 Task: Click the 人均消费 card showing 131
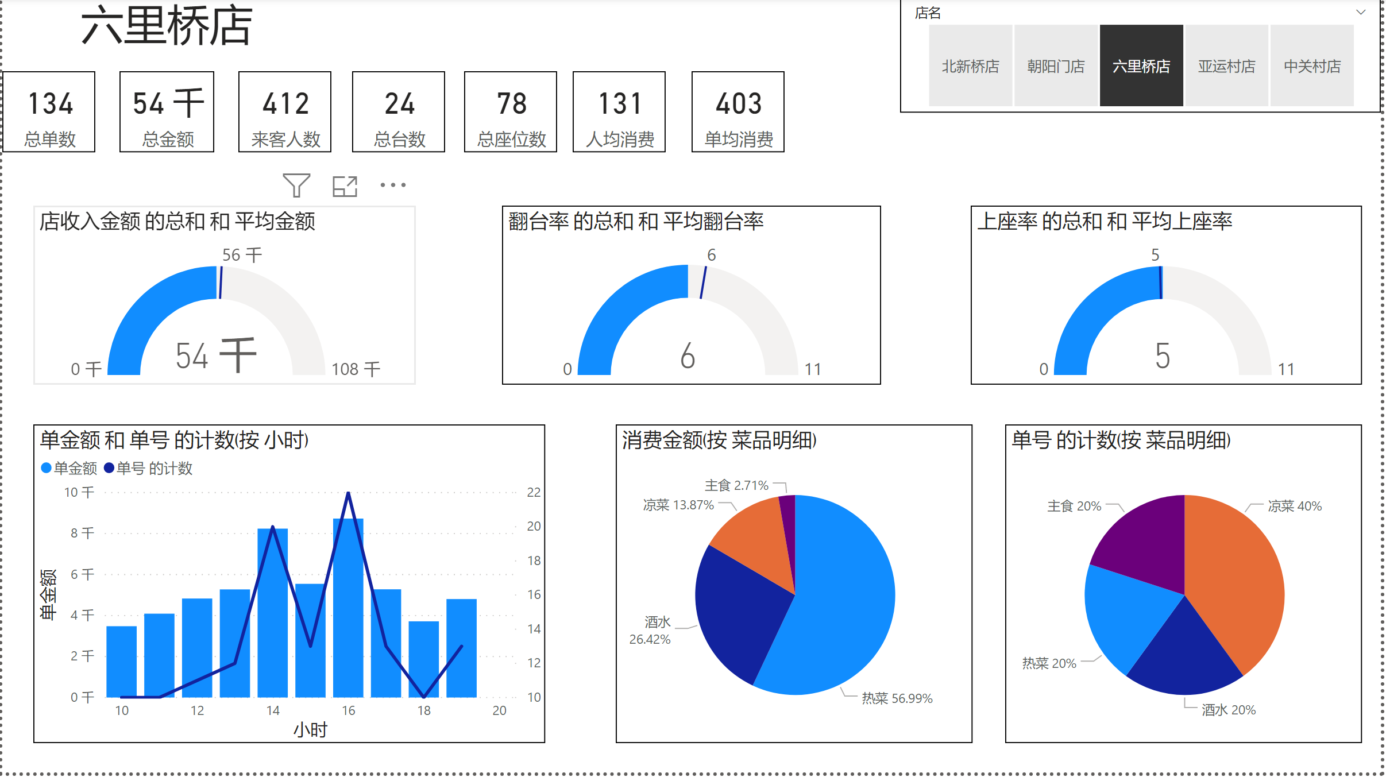click(619, 112)
